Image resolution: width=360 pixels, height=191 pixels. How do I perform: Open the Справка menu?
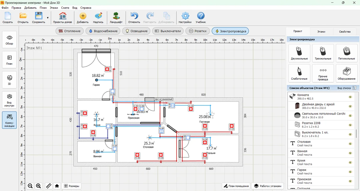point(86,7)
